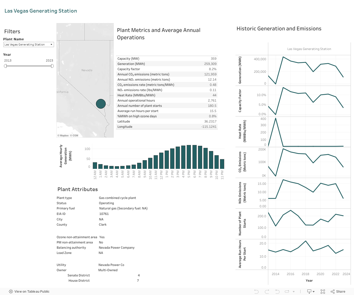Click the Year range slider track
This screenshot has width=354, height=295.
click(x=29, y=66)
